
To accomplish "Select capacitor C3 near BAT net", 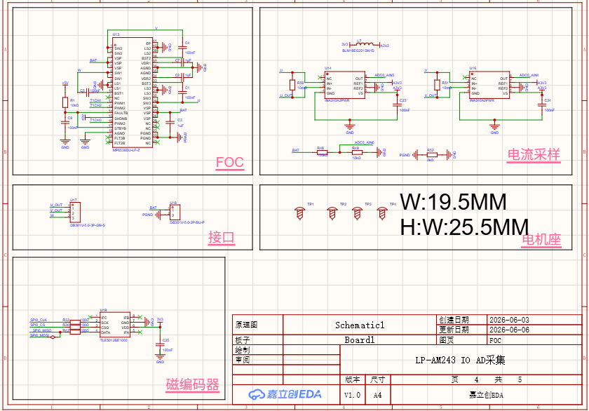I will pos(170,123).
